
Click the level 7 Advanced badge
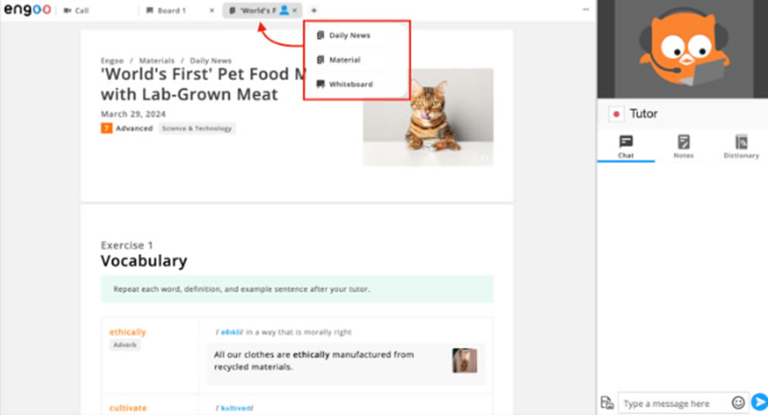tap(127, 128)
